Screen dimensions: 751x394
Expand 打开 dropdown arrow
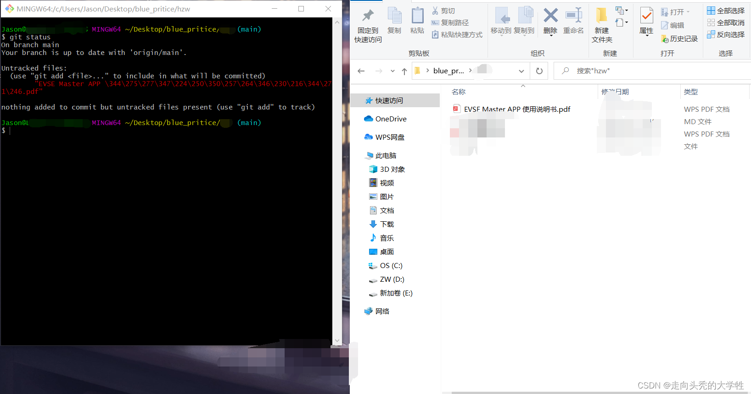(688, 12)
